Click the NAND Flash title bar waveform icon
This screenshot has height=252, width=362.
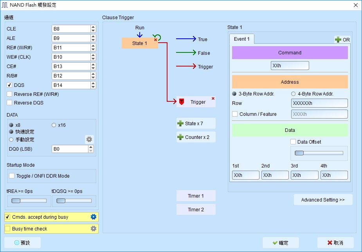pos(5,5)
